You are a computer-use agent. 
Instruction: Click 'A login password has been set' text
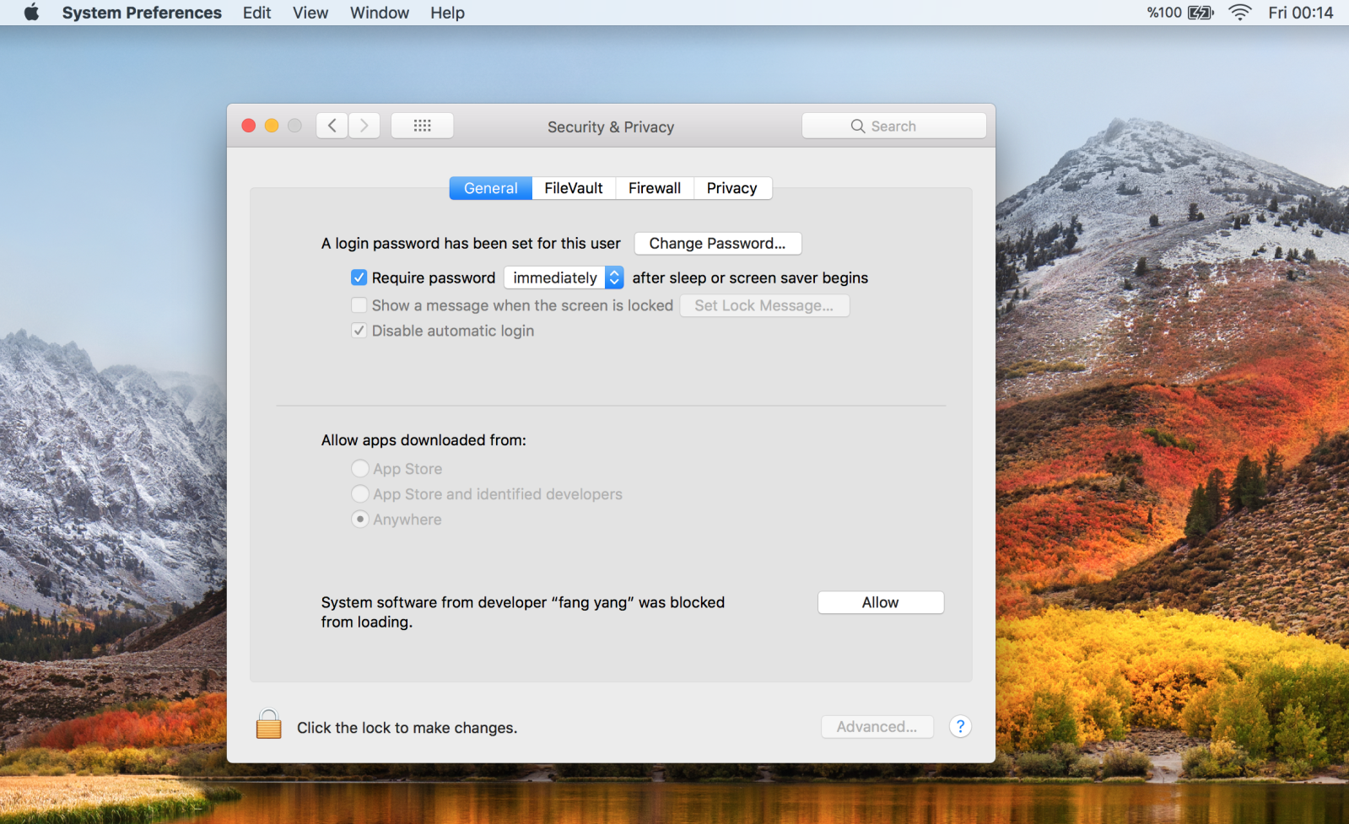point(471,243)
